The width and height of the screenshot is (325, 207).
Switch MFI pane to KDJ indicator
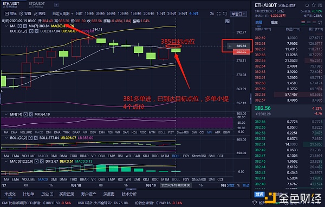(x=134, y=132)
